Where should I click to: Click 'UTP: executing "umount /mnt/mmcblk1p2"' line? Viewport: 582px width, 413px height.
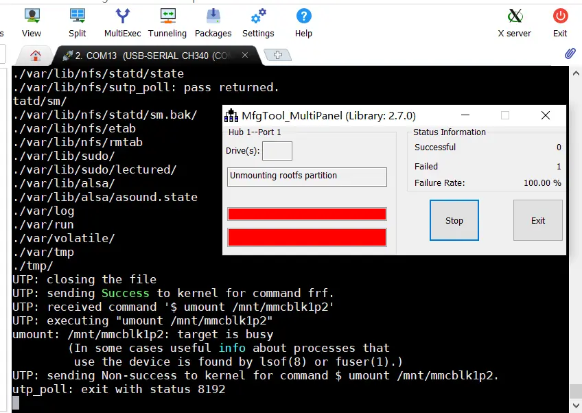tap(143, 320)
